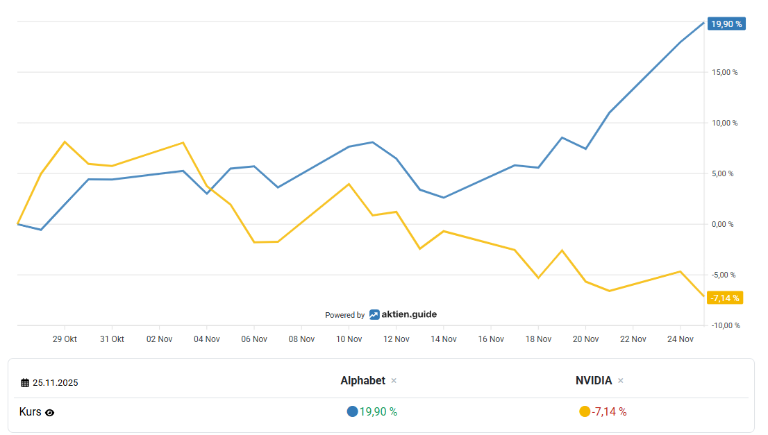Image resolution: width=768 pixels, height=435 pixels.
Task: Select the Kurs row label
Action: pos(31,412)
